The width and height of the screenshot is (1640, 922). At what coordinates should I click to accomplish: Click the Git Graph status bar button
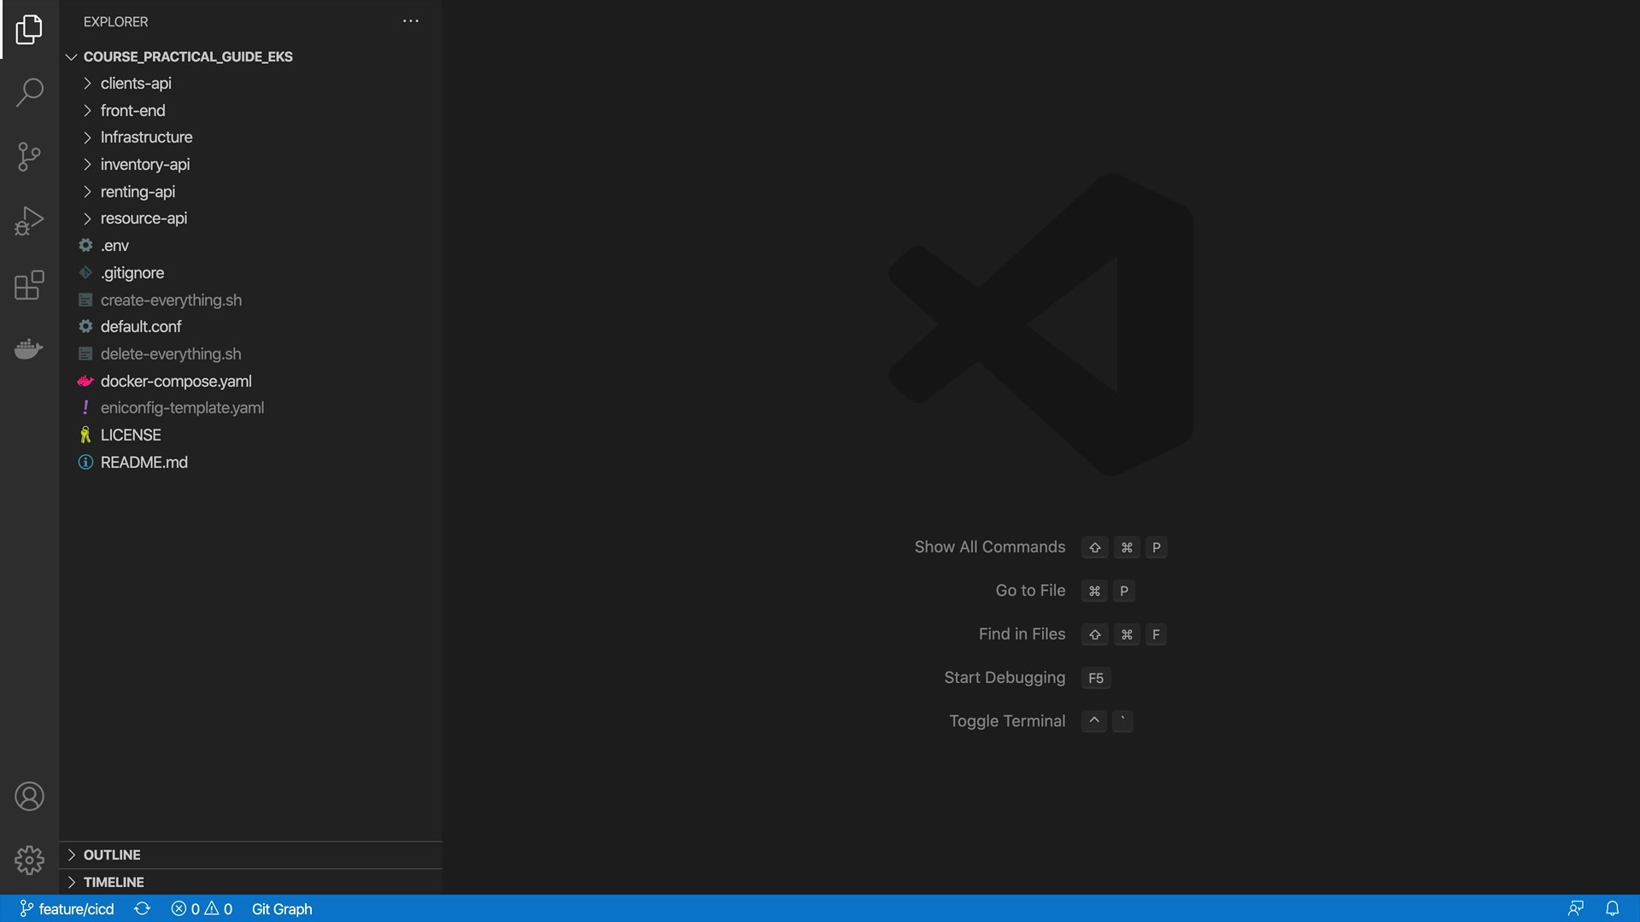pyautogui.click(x=282, y=908)
